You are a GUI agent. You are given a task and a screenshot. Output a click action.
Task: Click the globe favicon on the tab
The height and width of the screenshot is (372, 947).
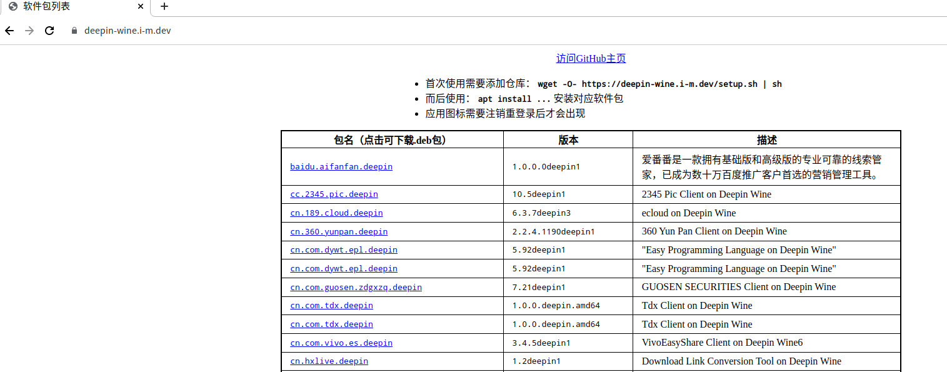point(13,7)
